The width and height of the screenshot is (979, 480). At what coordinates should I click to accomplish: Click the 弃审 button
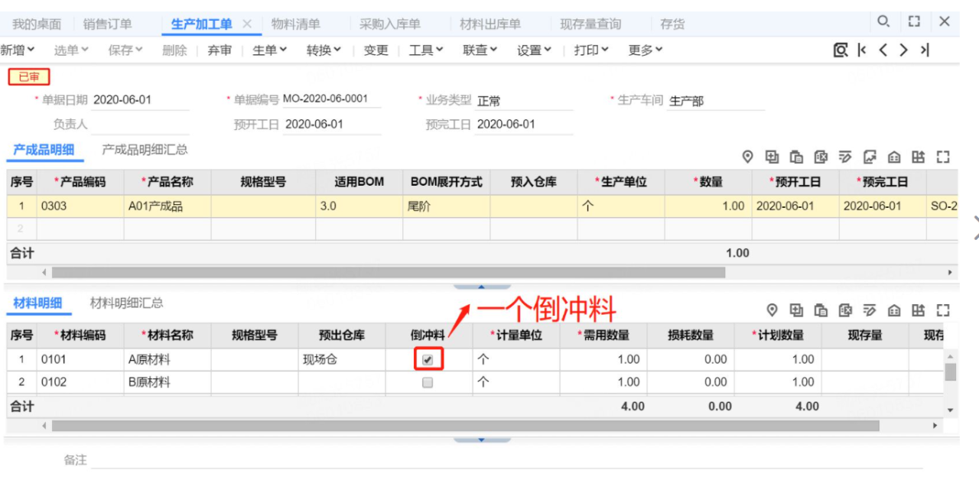(x=220, y=50)
